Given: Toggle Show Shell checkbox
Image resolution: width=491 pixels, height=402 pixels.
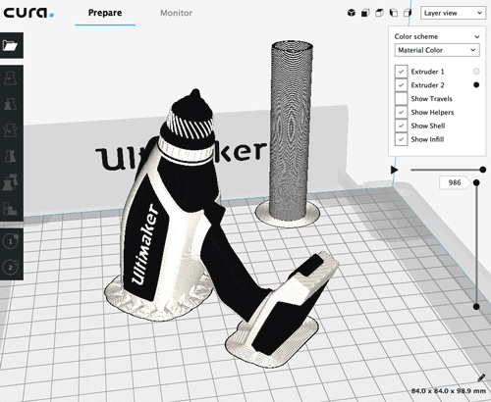Looking at the screenshot, I should 401,126.
